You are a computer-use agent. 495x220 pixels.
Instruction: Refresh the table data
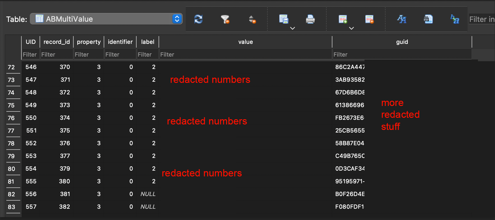198,19
